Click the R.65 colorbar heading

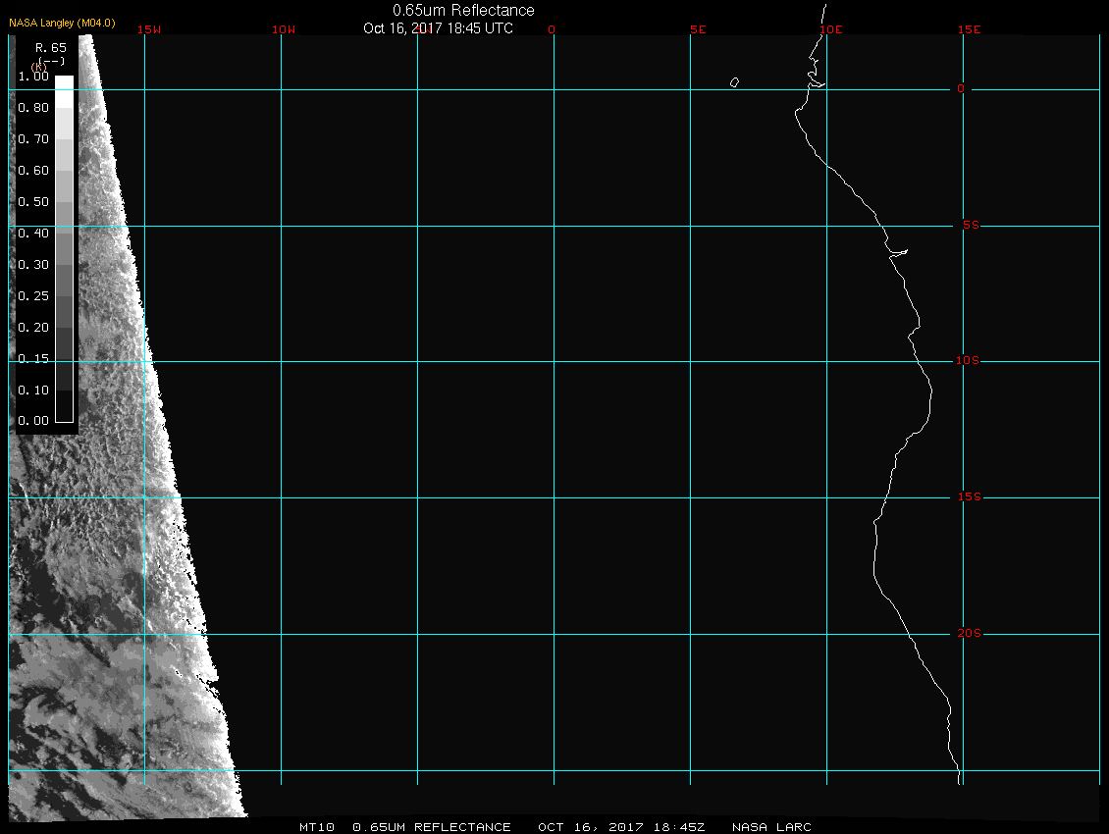point(50,47)
